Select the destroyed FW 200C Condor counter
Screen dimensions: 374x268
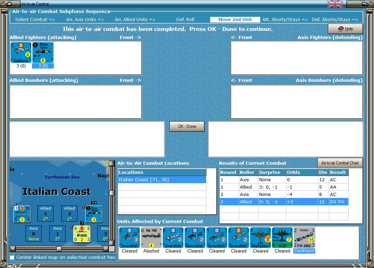[304, 237]
